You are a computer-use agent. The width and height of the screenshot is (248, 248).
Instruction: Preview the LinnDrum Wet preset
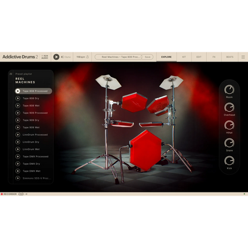(x=18, y=149)
